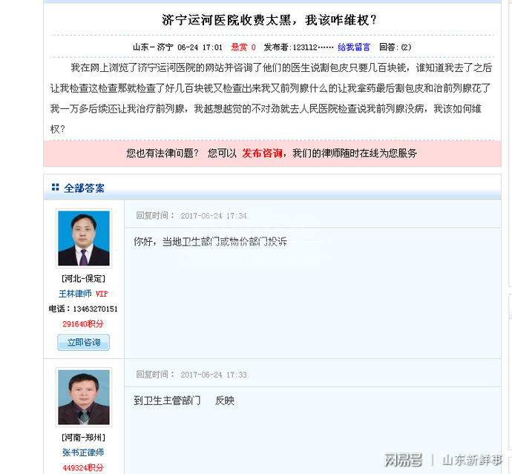This screenshot has width=512, height=474.
Task: Click the 449324积分 points text
Action: (83, 468)
